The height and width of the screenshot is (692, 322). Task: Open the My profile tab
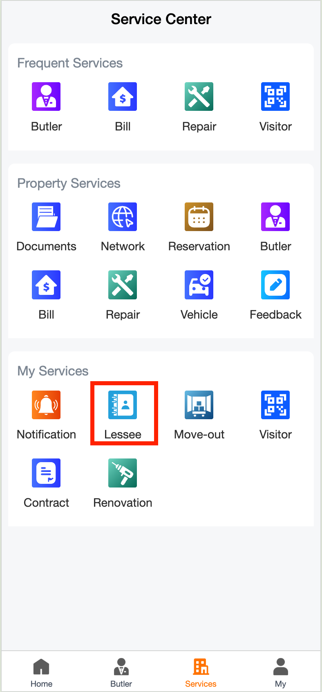pos(280,672)
